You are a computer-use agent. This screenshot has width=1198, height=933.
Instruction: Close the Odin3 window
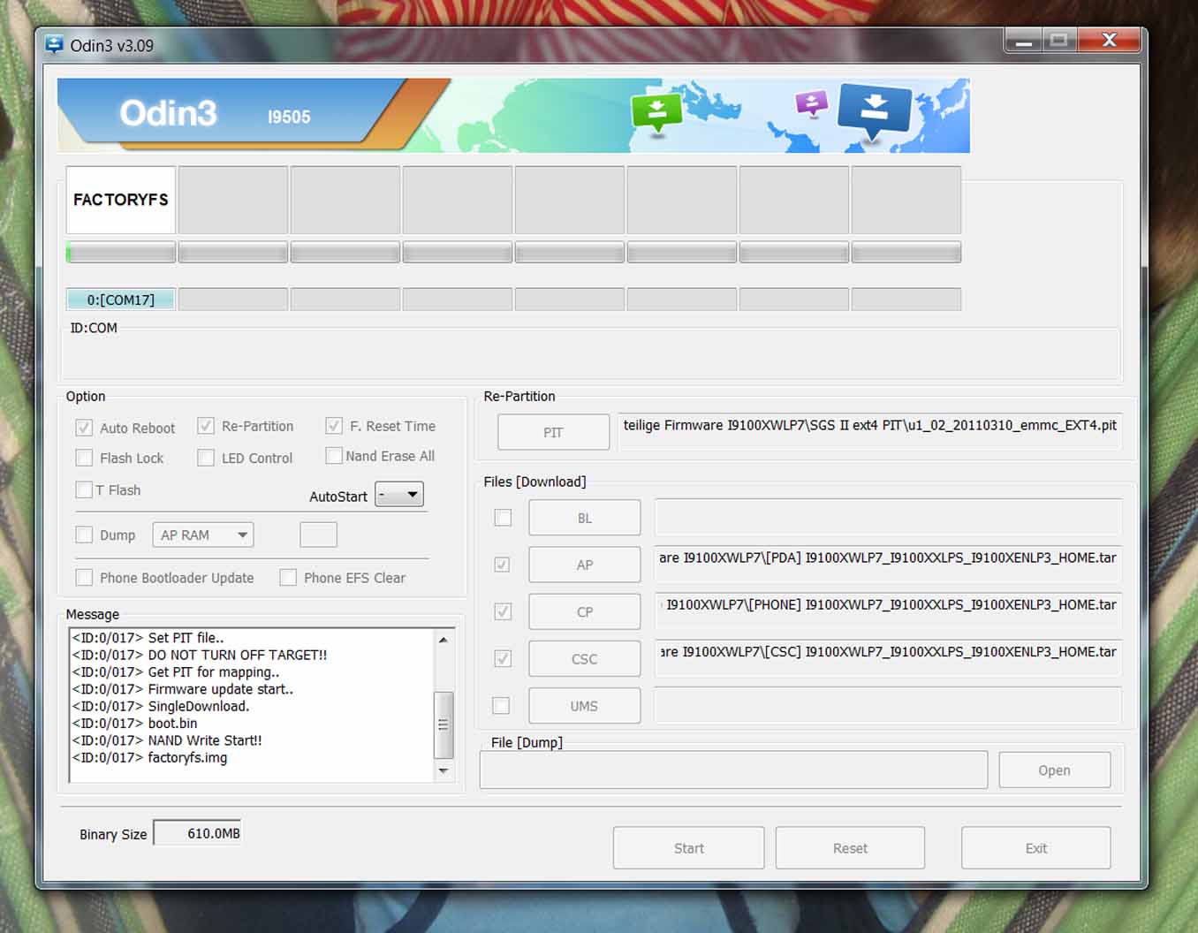click(x=1110, y=40)
